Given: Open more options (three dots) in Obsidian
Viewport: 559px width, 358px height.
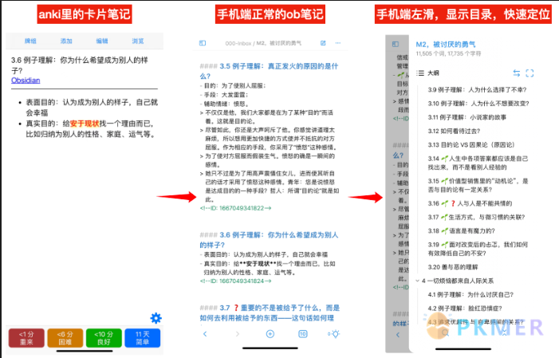Looking at the screenshot, I should click(338, 43).
